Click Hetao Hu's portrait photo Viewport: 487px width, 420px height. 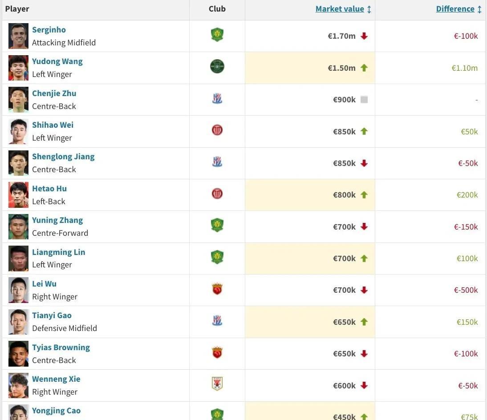[x=18, y=195]
